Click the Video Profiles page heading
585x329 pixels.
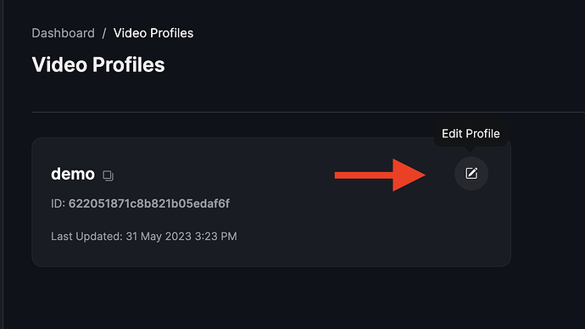point(98,64)
